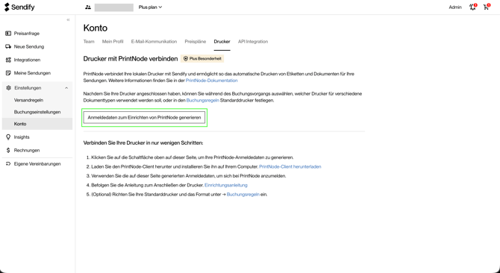500x273 pixels.
Task: Click the Neue Sendung truck icon
Action: click(8, 46)
